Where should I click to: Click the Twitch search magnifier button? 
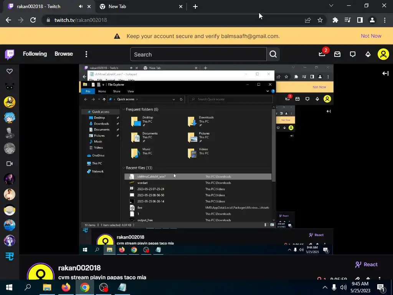pyautogui.click(x=273, y=54)
